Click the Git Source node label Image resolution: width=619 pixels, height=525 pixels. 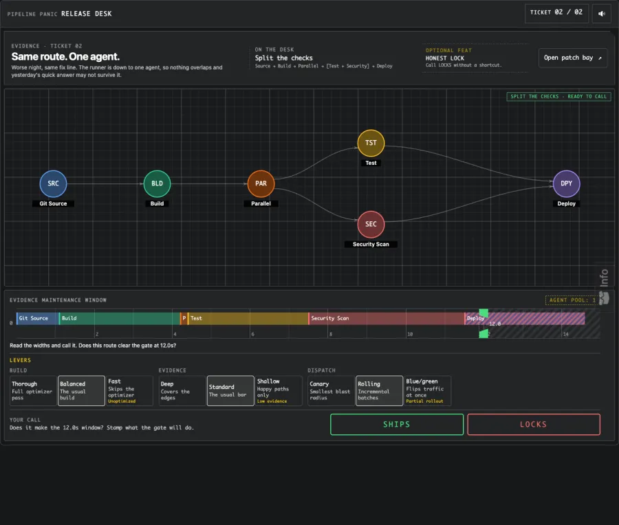point(53,203)
